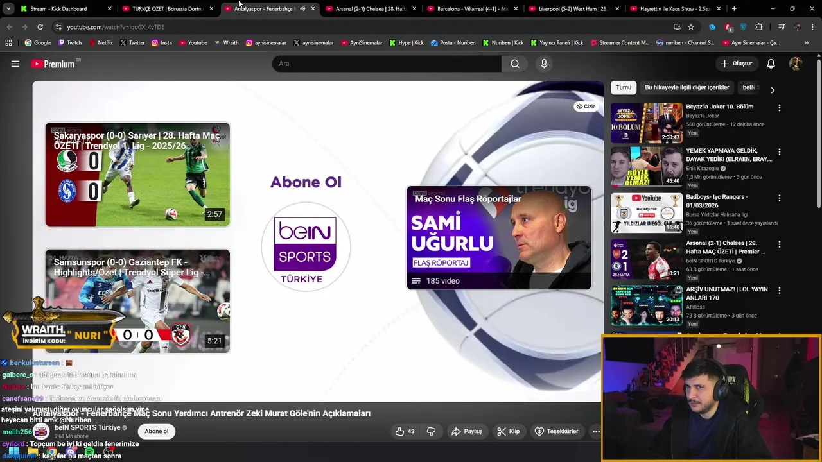
Task: Play the Sakaryaspor (0-0) Sarıyer end-screen video
Action: 137,175
